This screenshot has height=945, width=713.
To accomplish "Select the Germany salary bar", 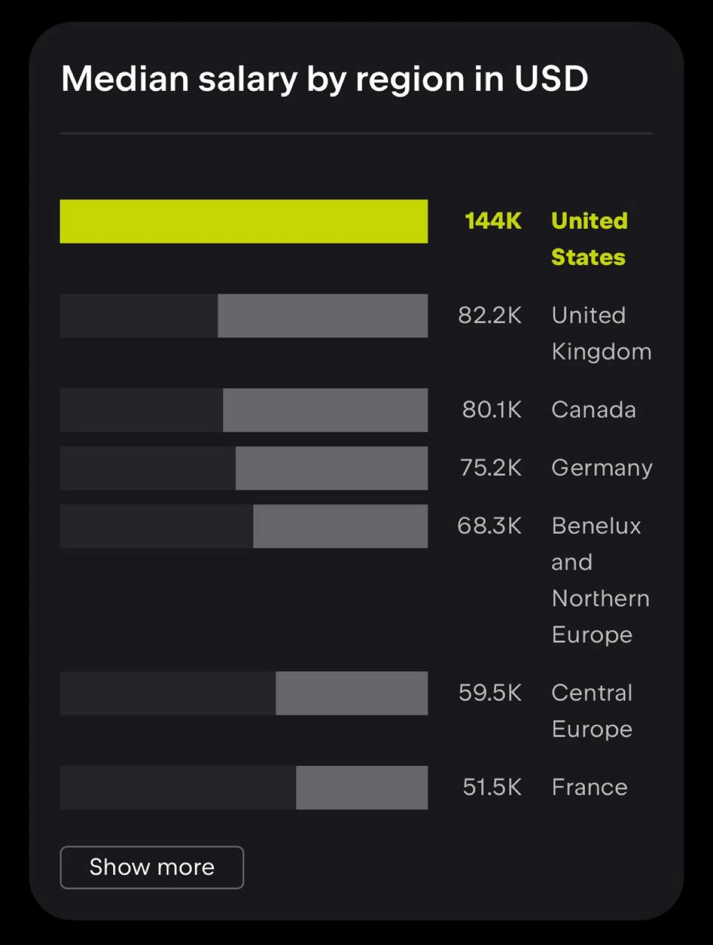I will [244, 468].
